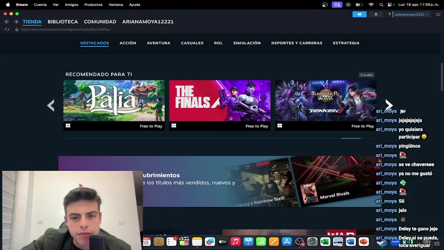
Task: Click the Windows platform icon under The Finals
Action: (174, 126)
